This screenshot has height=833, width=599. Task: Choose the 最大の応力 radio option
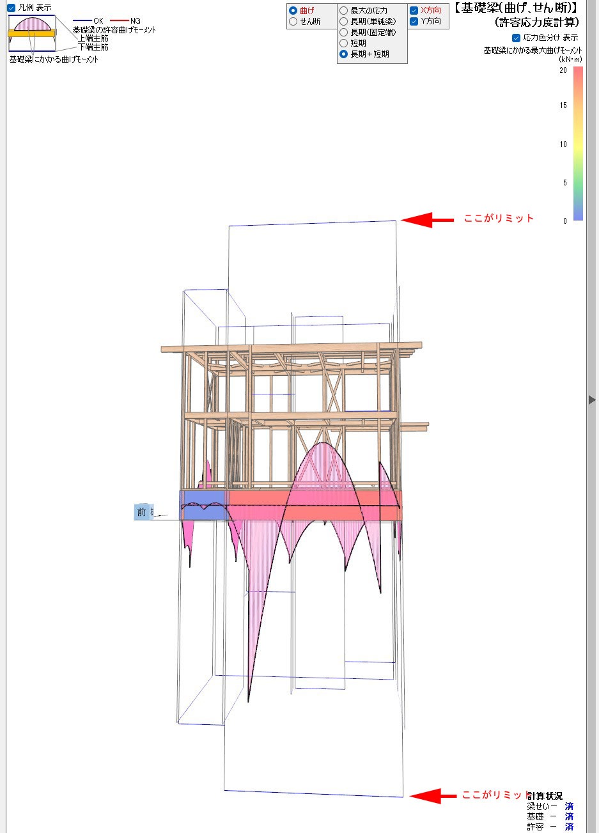point(344,10)
